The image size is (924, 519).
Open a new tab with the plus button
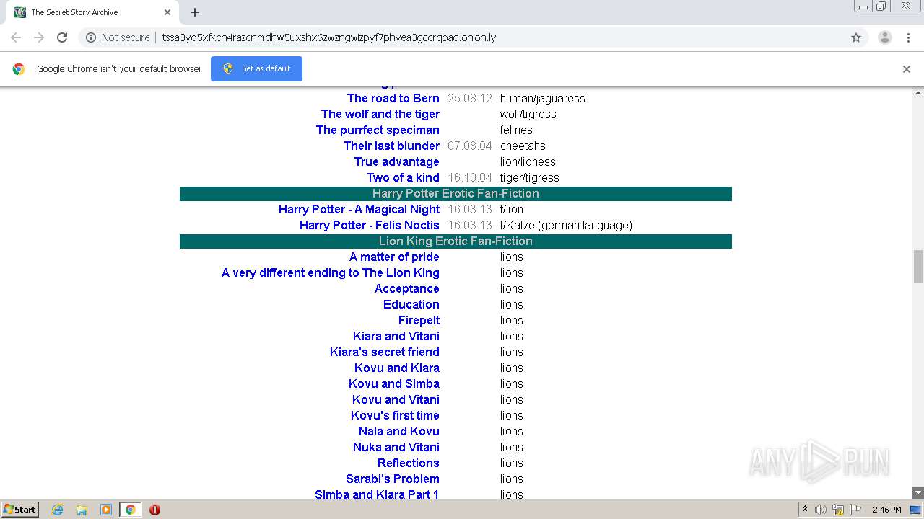(x=195, y=12)
